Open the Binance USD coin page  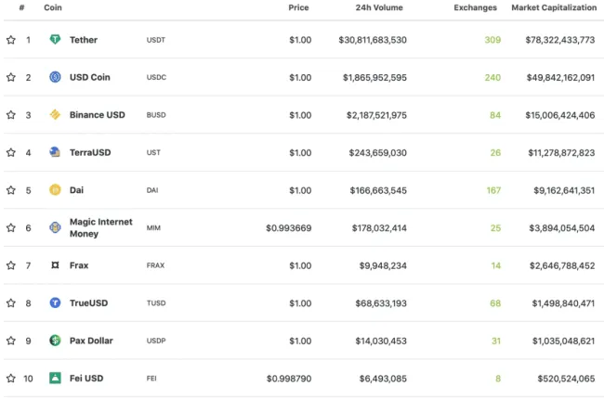pyautogui.click(x=97, y=115)
